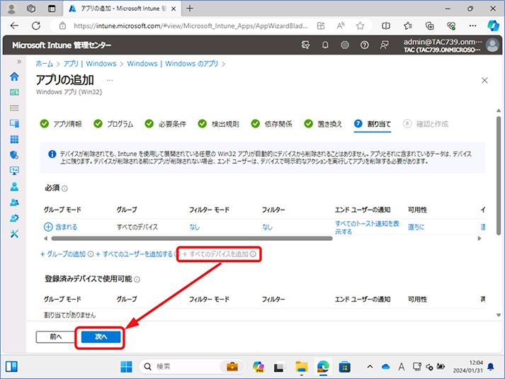Click filter mode なし link in 必須 row
This screenshot has height=379, width=505.
195,227
